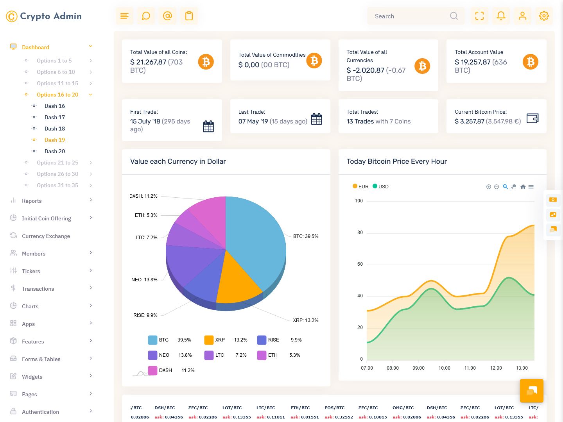Screen dimensions: 563x422
Task: Click Bitcoin icon in Total Value of all Coins card
Action: pyautogui.click(x=206, y=62)
